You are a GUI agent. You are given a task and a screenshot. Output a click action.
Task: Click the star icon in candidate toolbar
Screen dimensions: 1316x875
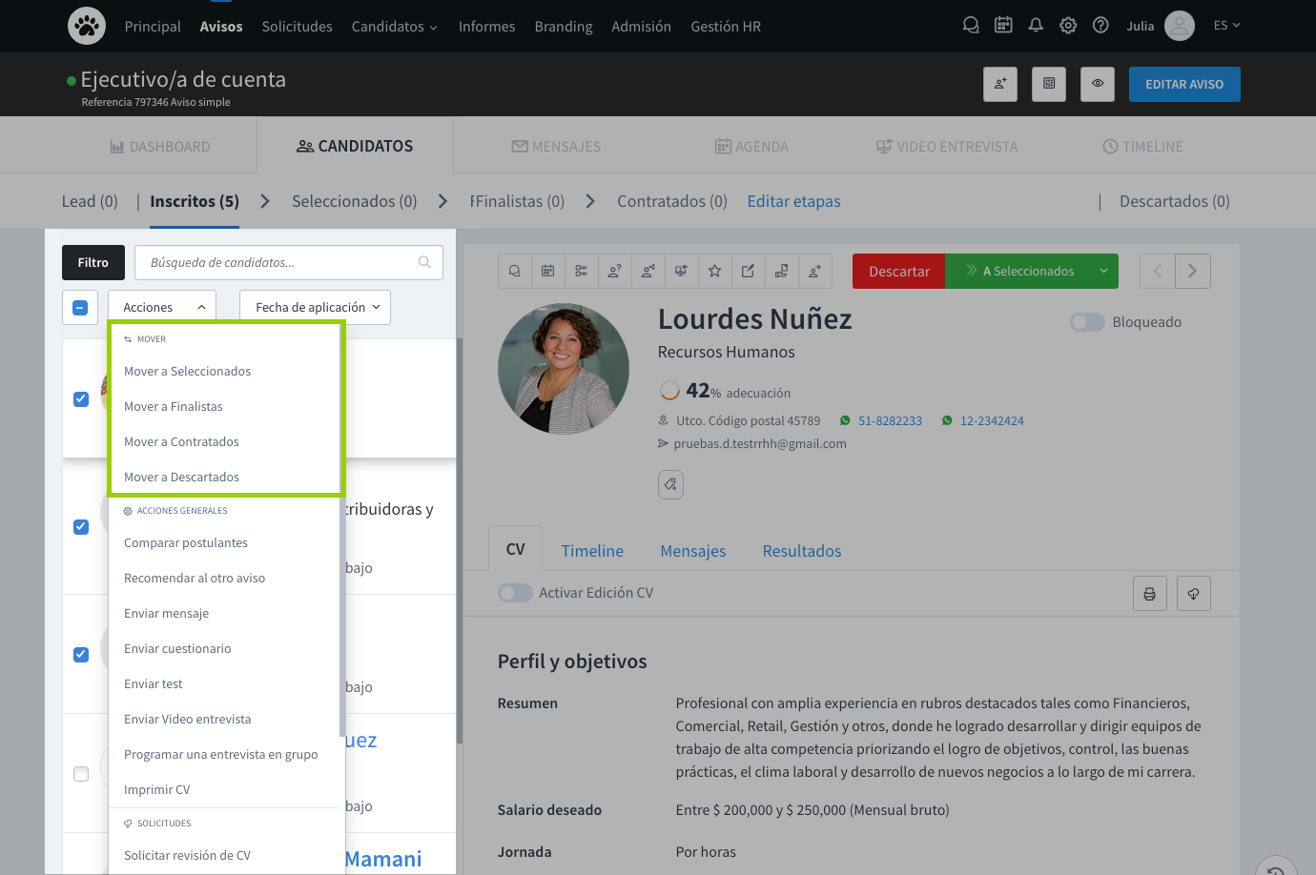click(714, 272)
